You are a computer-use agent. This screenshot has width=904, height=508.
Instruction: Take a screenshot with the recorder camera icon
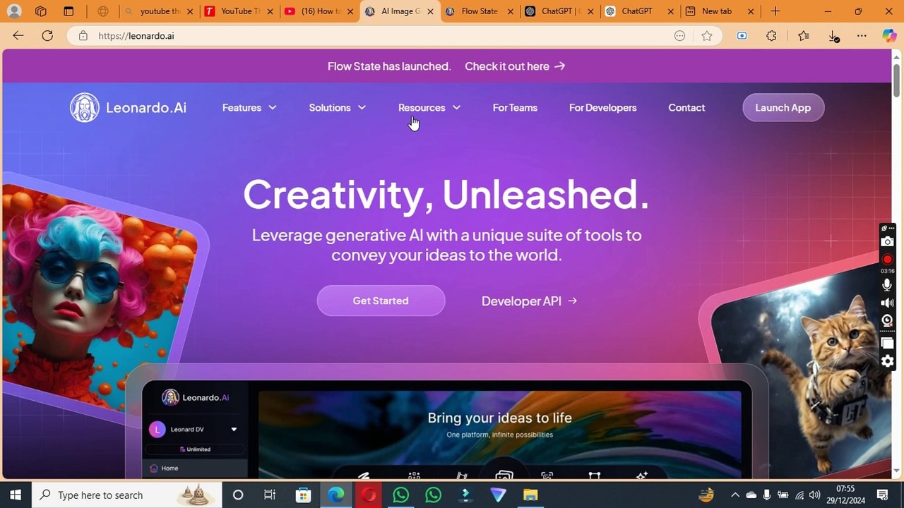click(x=887, y=242)
